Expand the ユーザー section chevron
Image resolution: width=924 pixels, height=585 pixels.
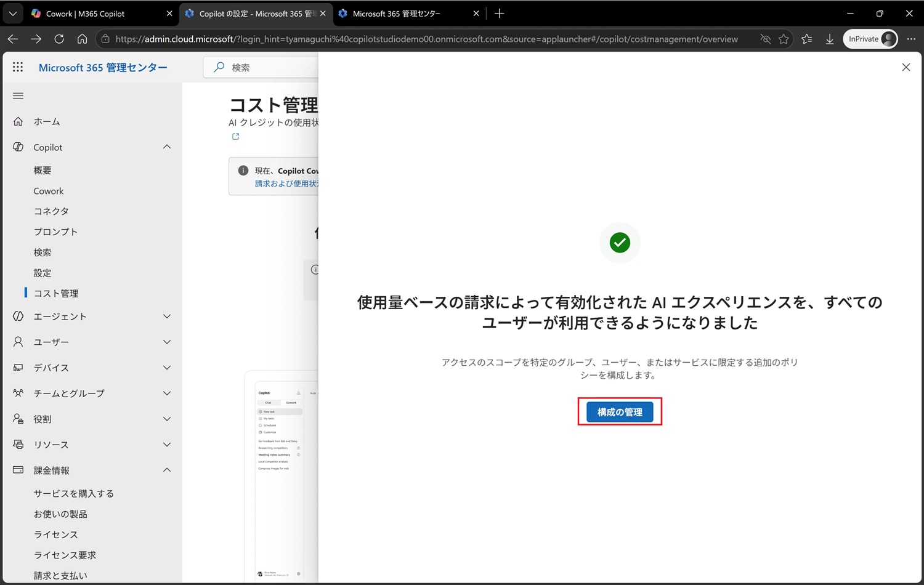click(x=167, y=342)
